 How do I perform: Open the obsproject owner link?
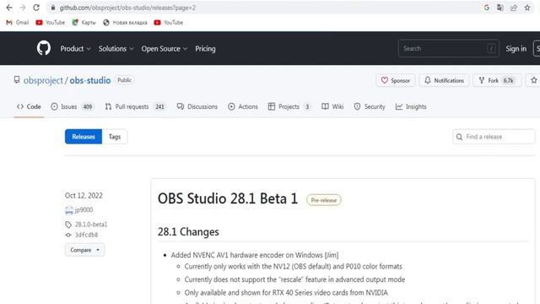[43, 80]
